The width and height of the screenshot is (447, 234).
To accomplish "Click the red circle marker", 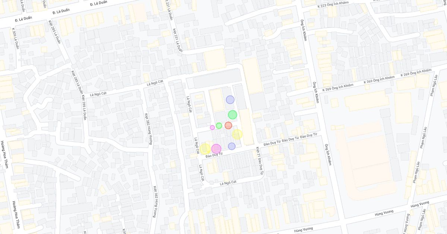I will point(228,126).
